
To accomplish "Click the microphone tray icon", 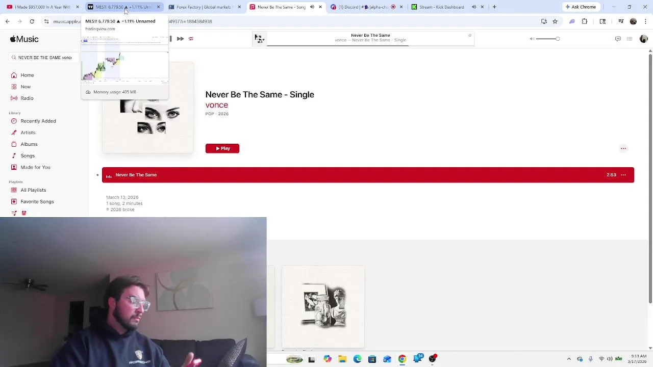I will [591, 359].
